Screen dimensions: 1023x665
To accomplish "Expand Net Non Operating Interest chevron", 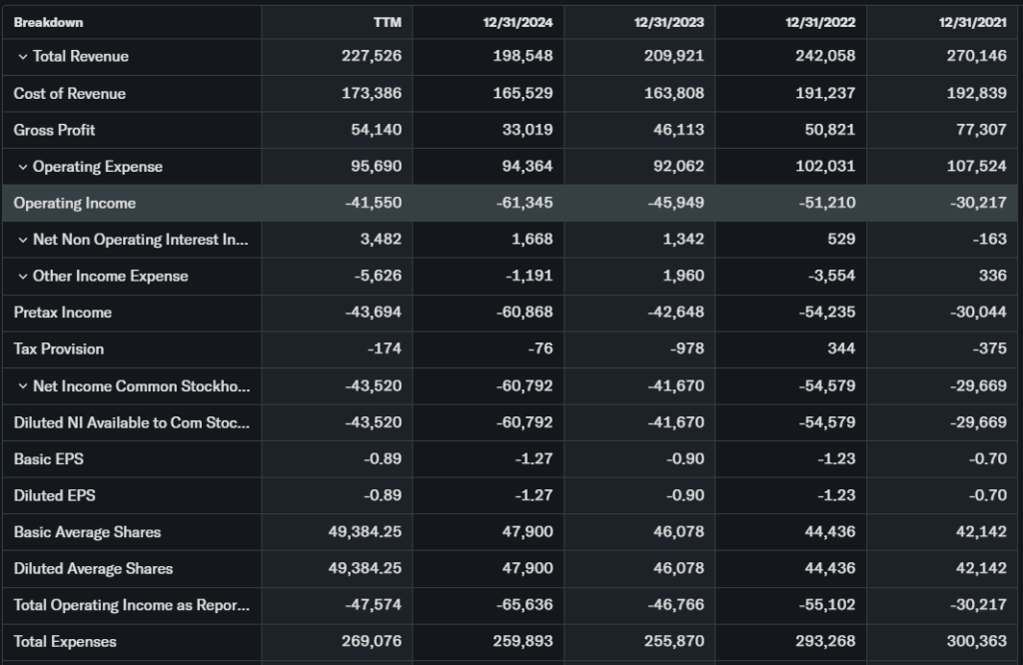I will pyautogui.click(x=22, y=240).
